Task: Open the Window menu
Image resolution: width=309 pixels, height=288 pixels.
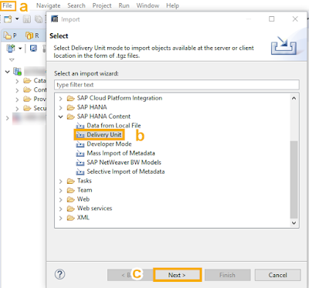Action: 148,5
